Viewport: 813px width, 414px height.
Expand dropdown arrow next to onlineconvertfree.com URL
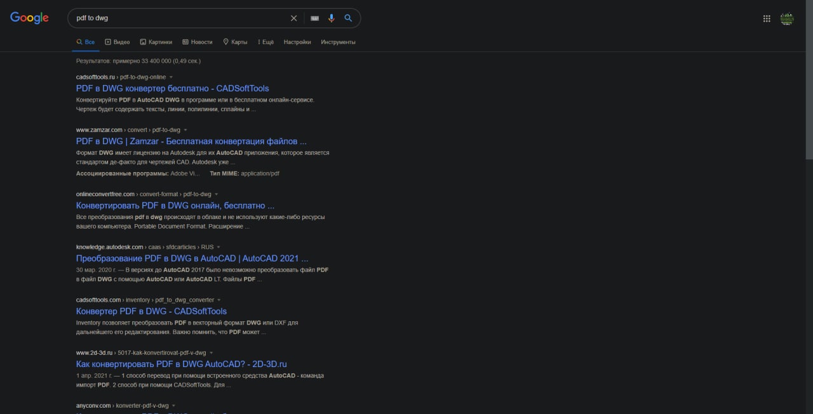coord(216,194)
